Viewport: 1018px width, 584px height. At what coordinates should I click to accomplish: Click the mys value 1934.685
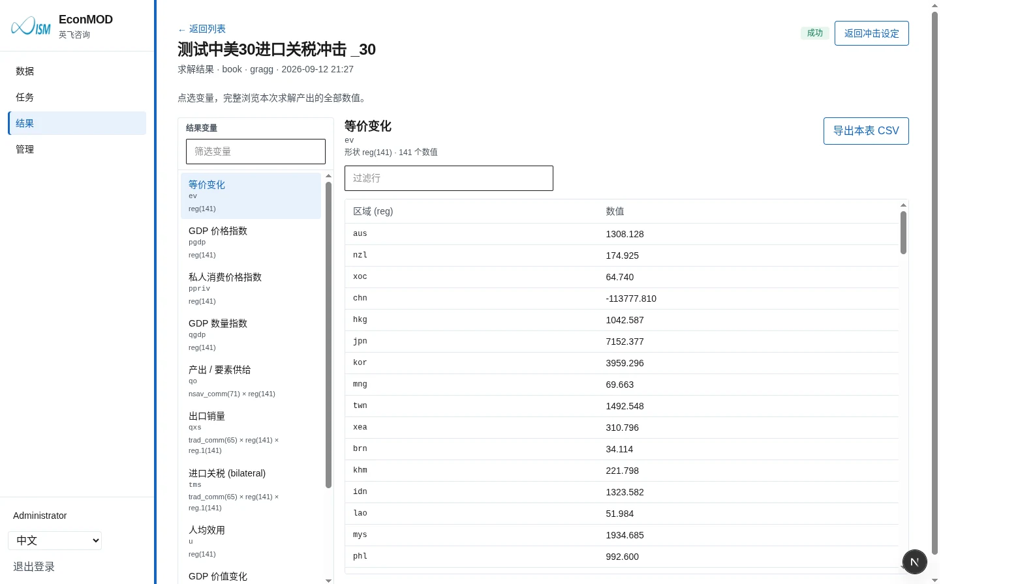(x=625, y=535)
